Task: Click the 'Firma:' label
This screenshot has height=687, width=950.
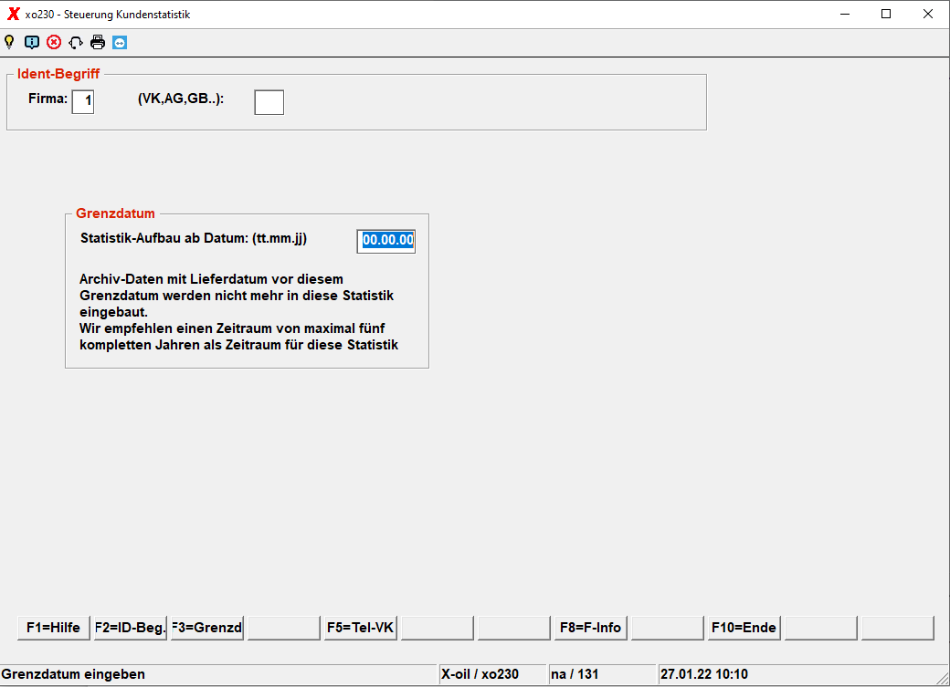Action: click(x=47, y=99)
